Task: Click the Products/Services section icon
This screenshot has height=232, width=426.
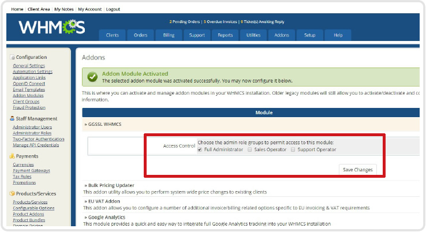Action: (12, 193)
